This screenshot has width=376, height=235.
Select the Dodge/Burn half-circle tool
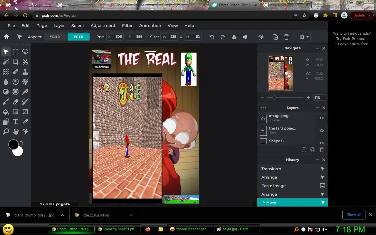pos(6,92)
